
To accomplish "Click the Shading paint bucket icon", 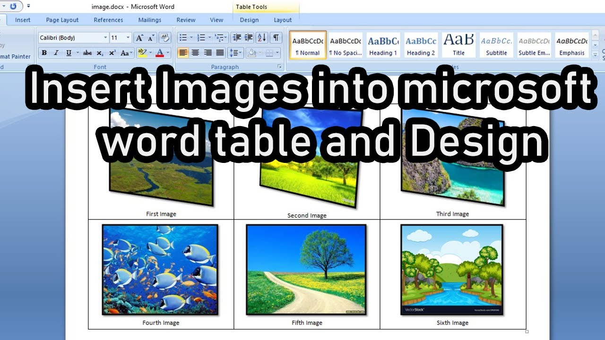I will [252, 53].
